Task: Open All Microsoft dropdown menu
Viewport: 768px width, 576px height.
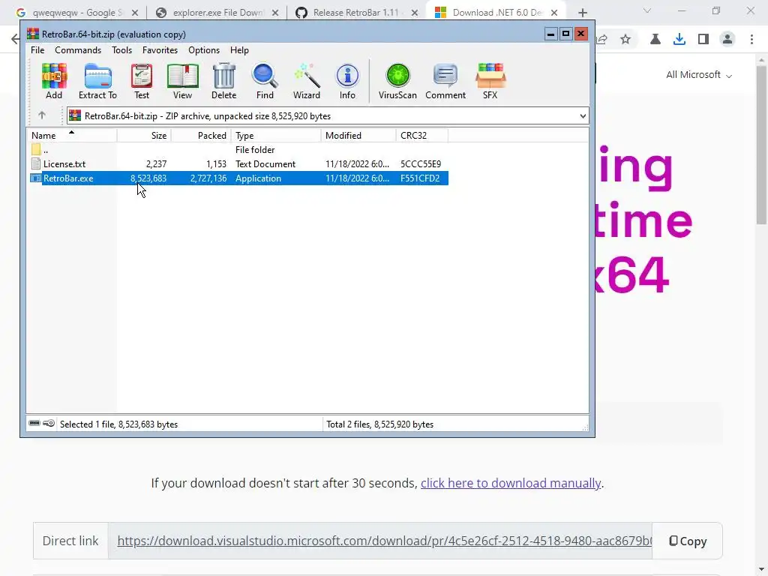Action: pos(699,75)
